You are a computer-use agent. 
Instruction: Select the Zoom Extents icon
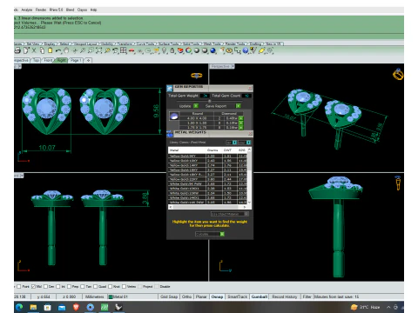[99, 50]
